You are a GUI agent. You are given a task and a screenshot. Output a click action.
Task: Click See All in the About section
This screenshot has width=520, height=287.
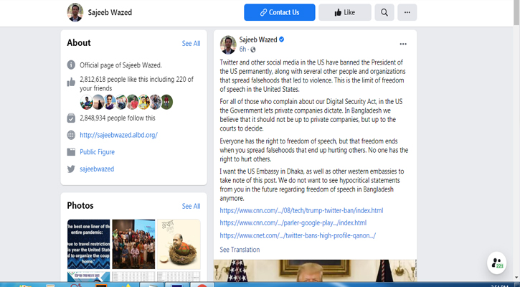pos(191,44)
